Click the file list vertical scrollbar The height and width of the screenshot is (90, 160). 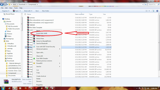pos(159,42)
